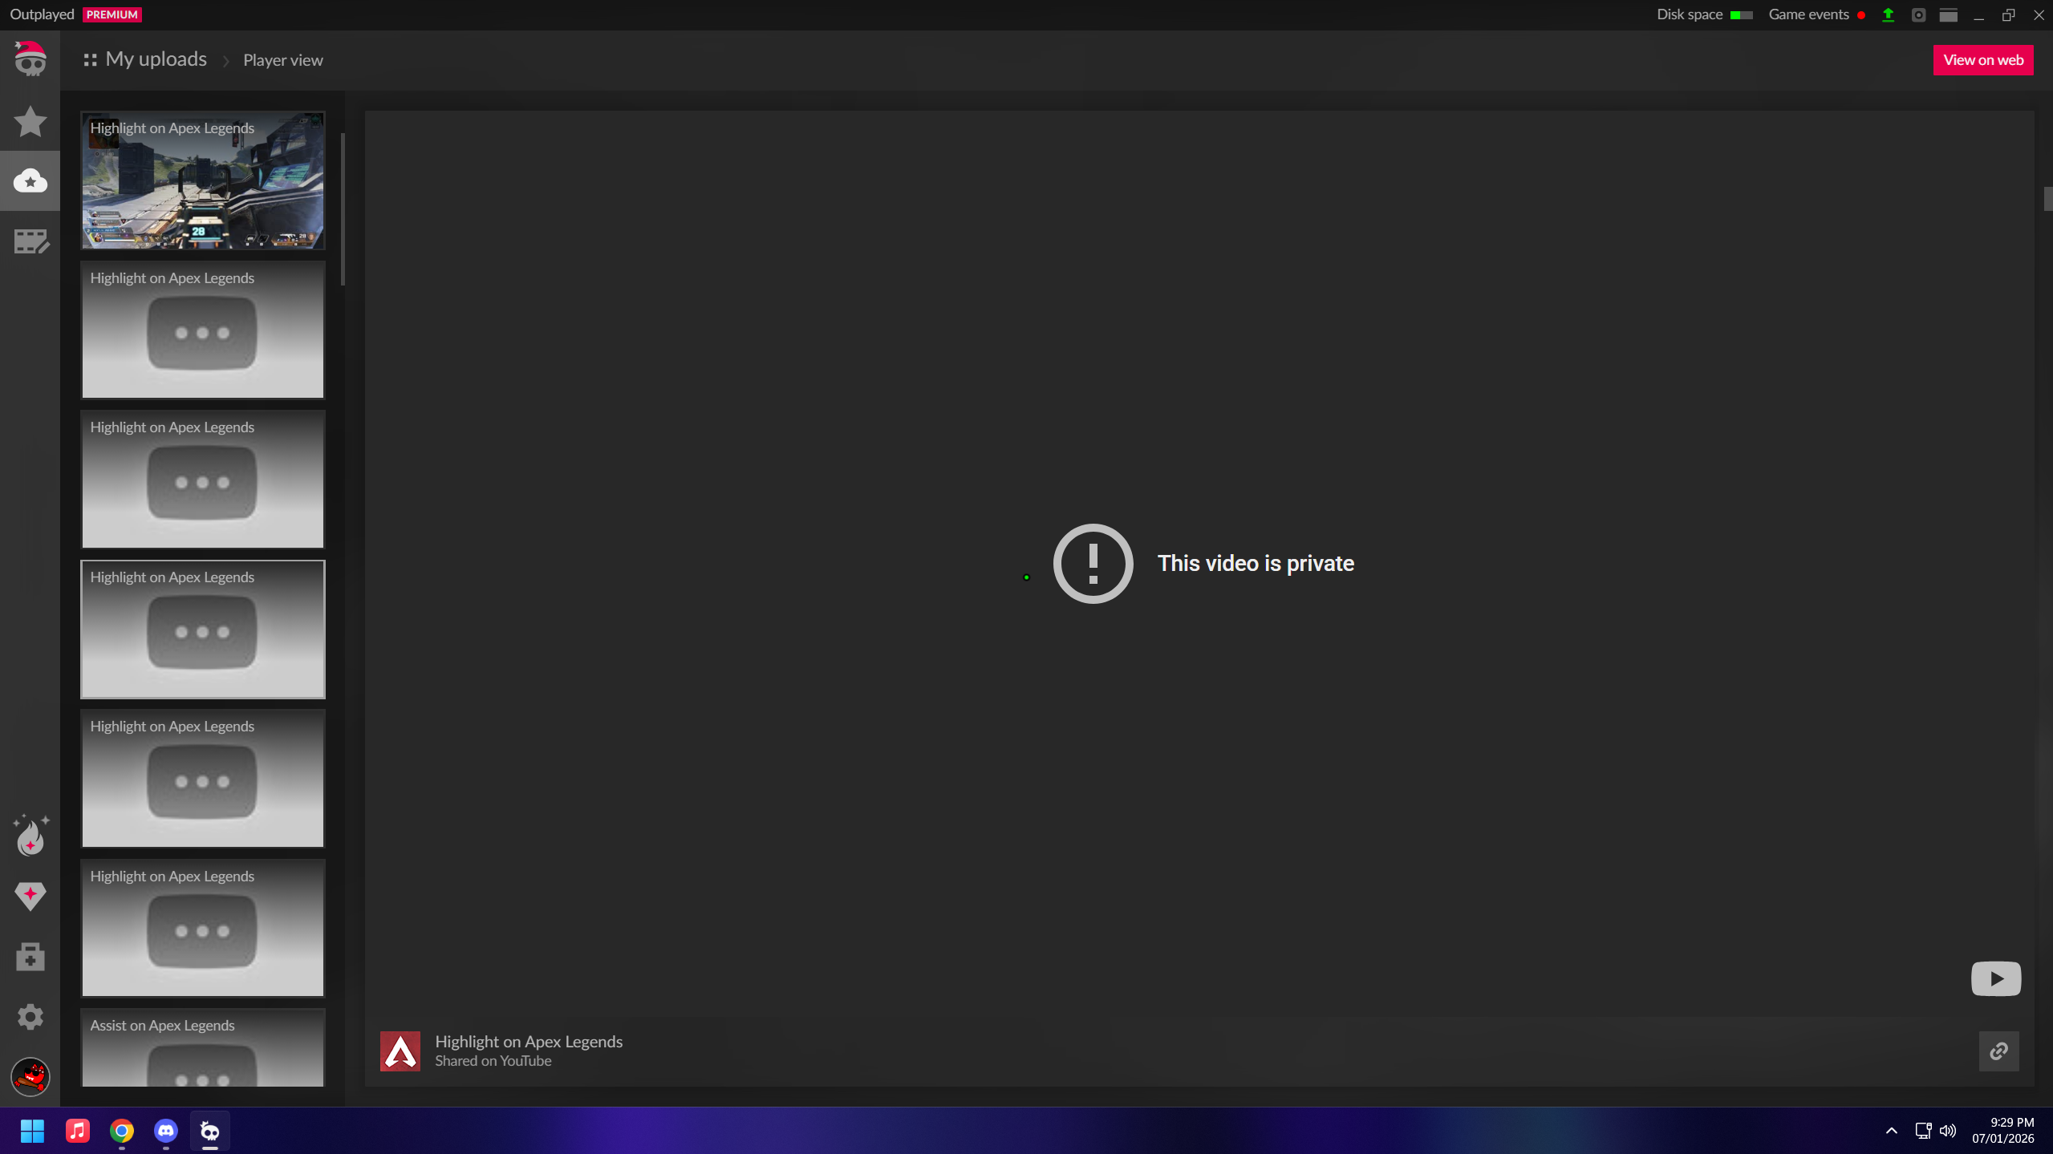Copy the video share link icon
The image size is (2053, 1154).
(1998, 1051)
